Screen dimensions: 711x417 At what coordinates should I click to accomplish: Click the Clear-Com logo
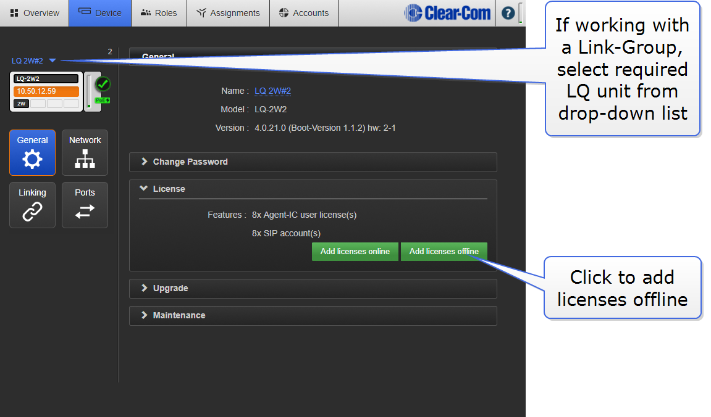point(447,13)
